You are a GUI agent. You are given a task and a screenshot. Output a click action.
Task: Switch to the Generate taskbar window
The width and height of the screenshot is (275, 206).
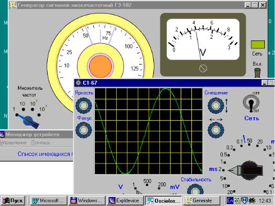(201, 200)
